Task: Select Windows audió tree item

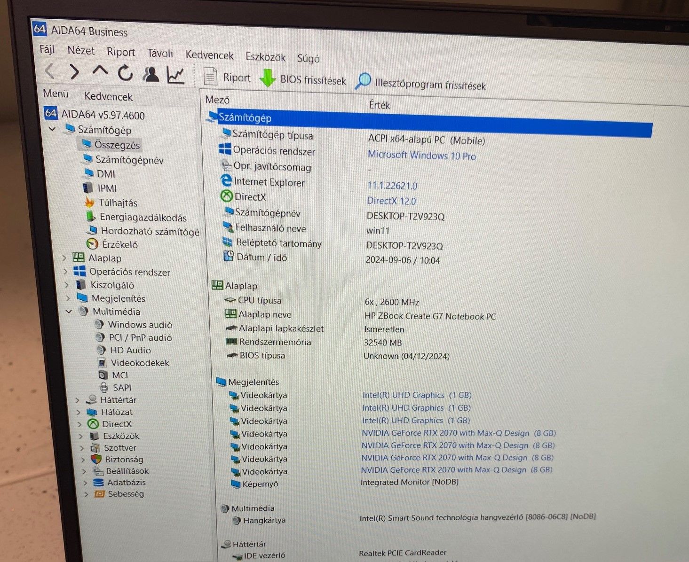Action: (133, 325)
